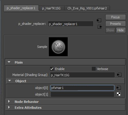Expand the Extra Attributes section
Image resolution: width=128 pixels, height=115 pixels.
click(x=9, y=107)
